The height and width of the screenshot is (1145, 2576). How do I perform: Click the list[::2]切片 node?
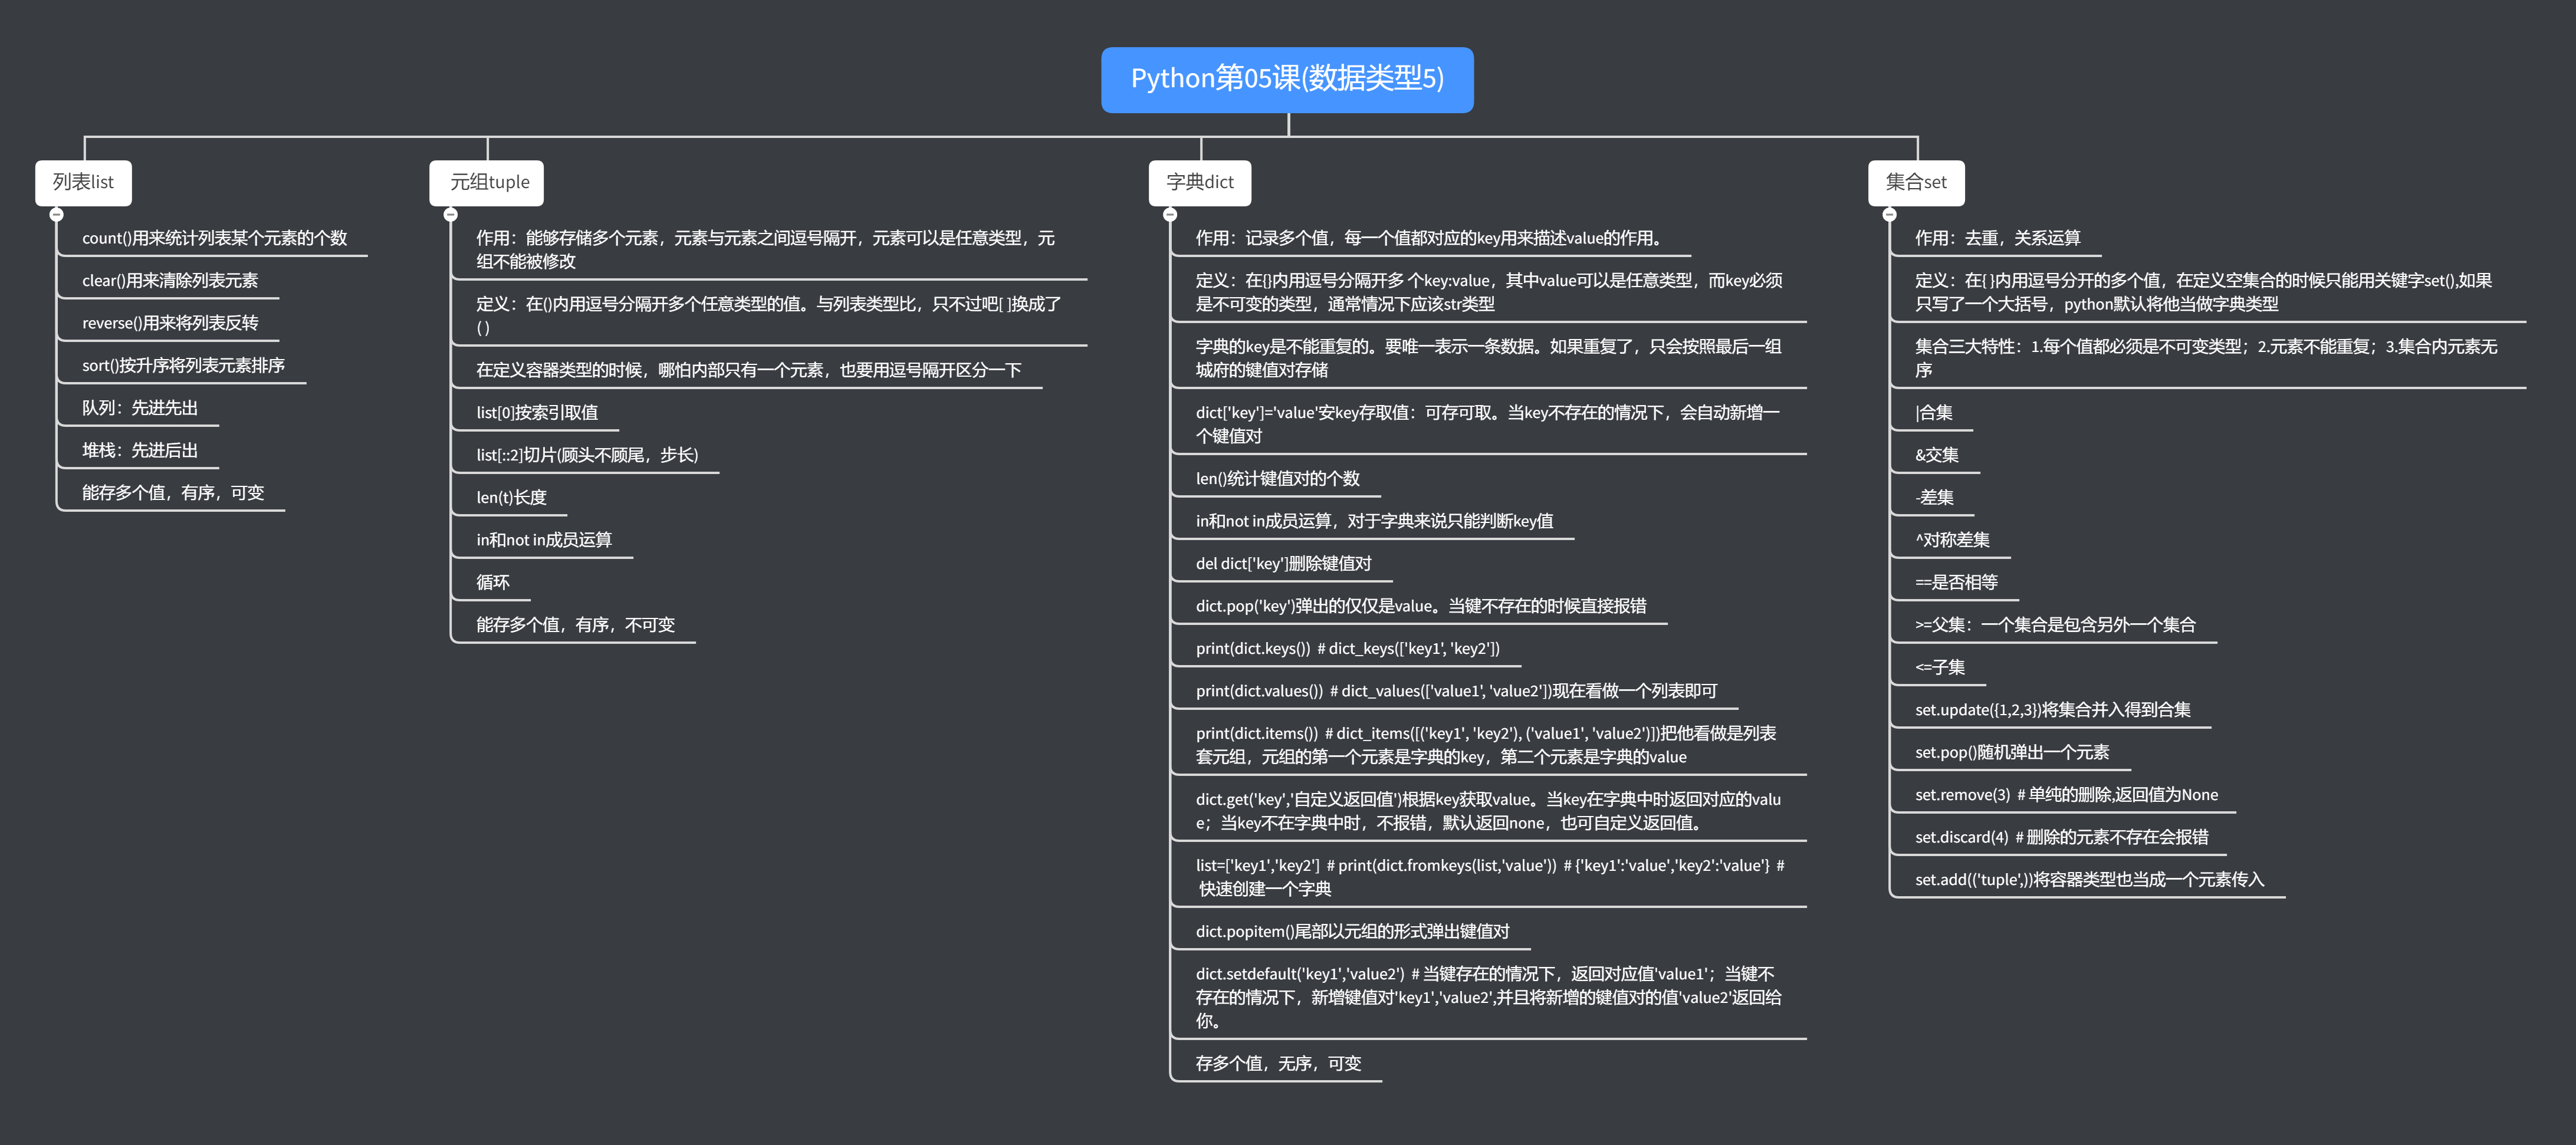coord(587,455)
